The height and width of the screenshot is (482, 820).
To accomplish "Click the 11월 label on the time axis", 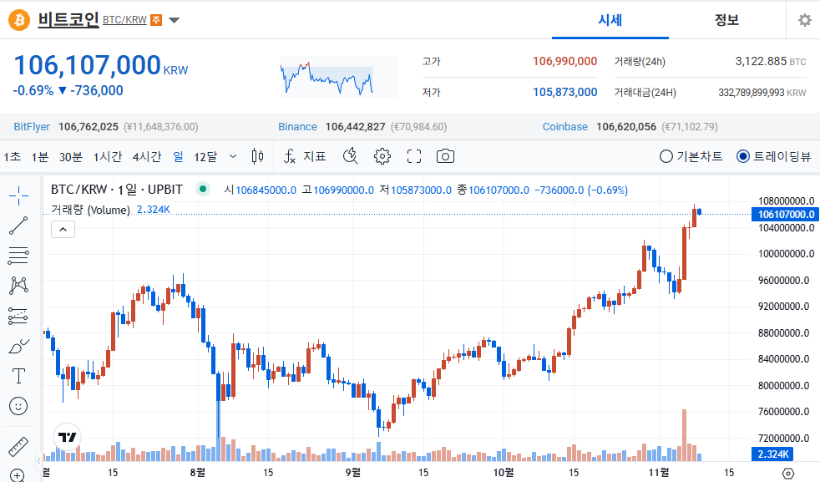I will click(658, 473).
